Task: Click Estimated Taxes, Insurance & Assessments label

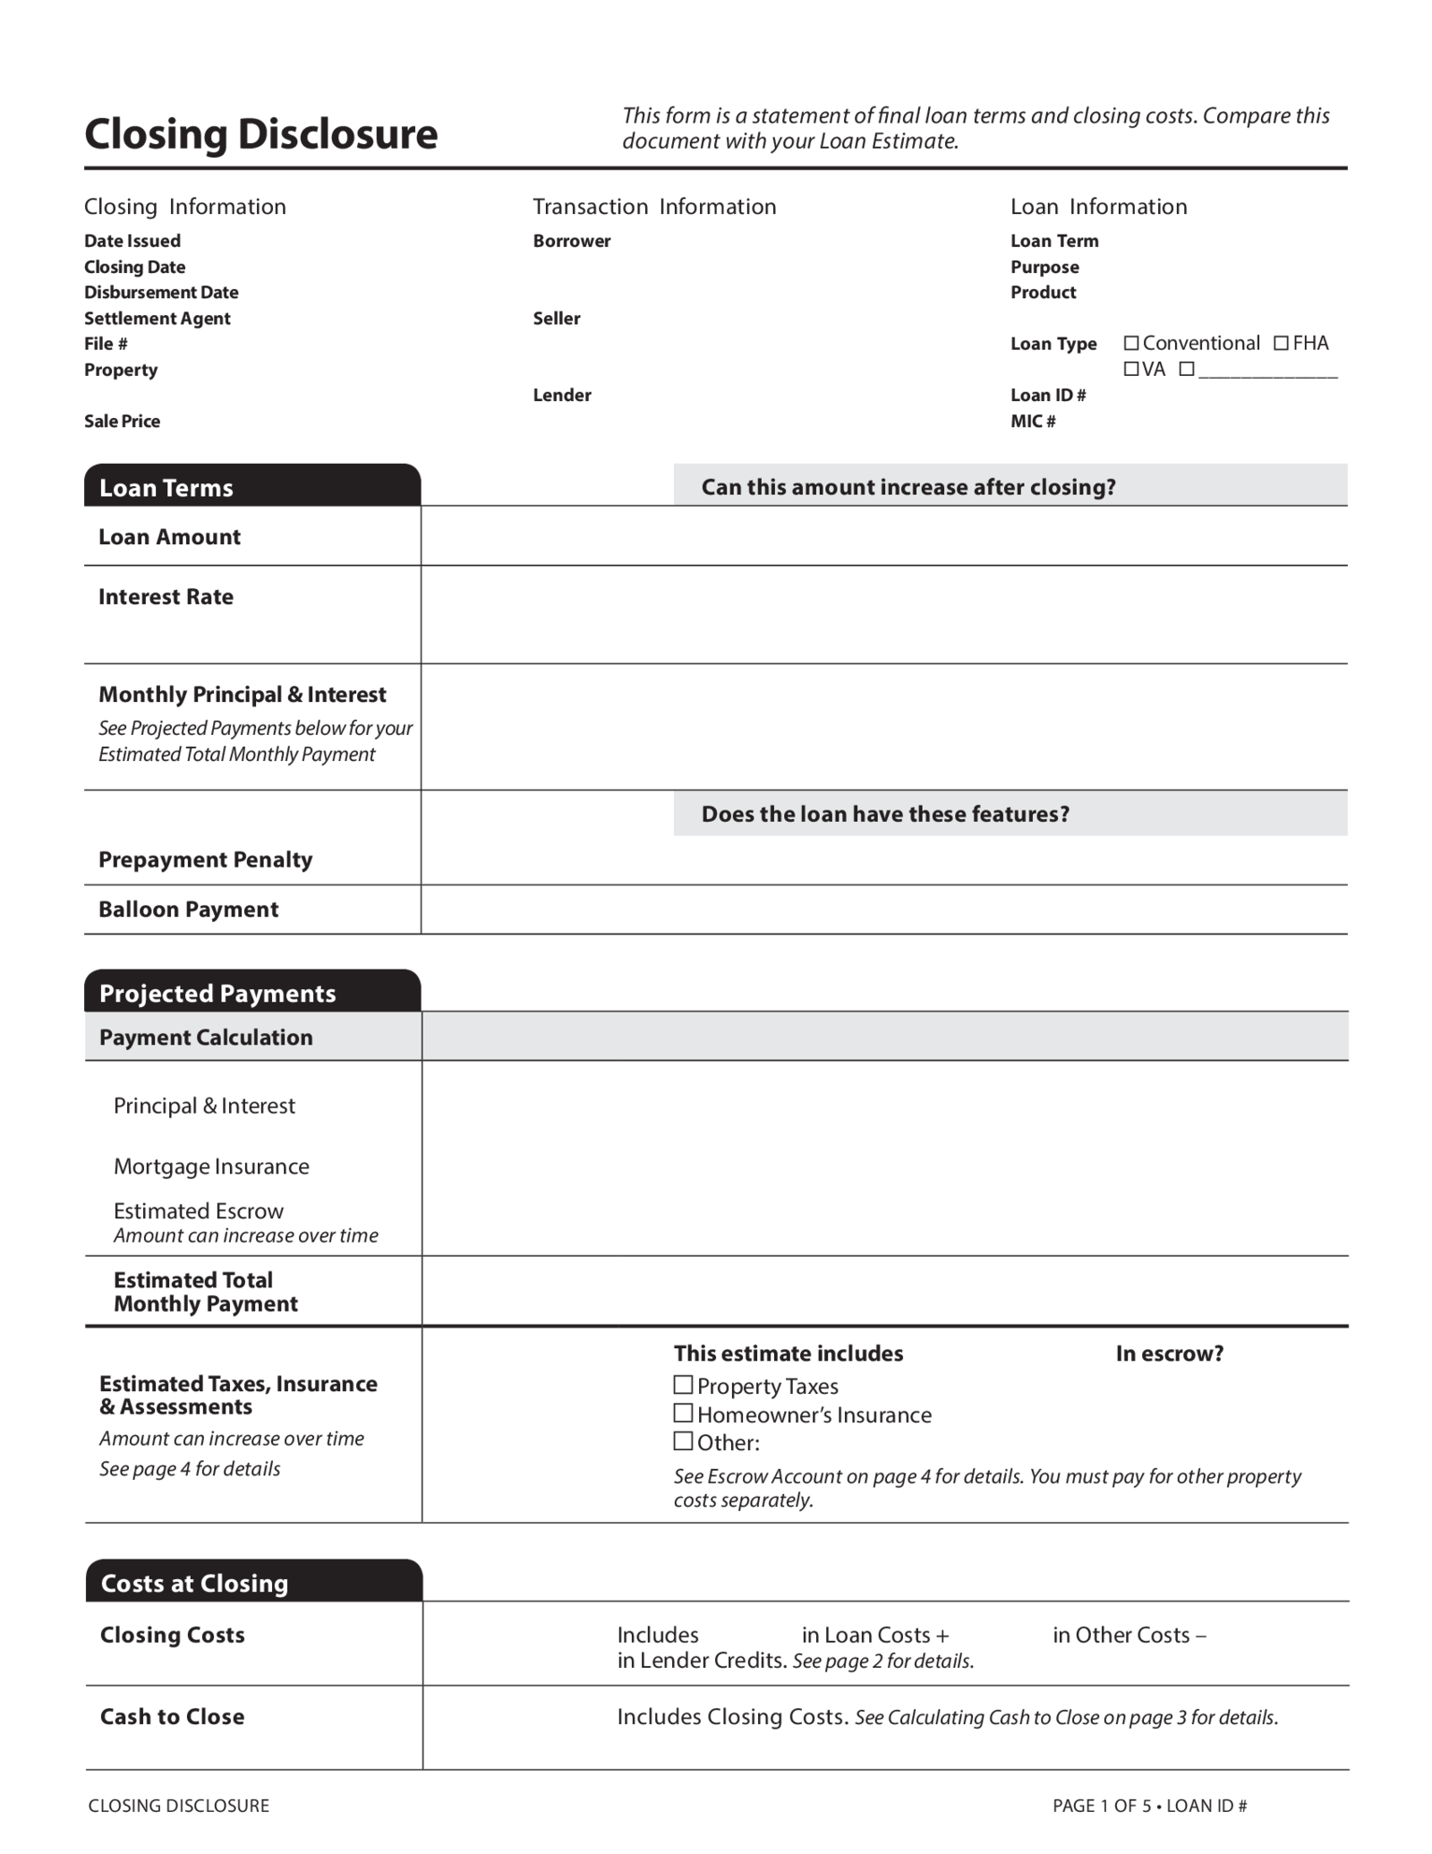Action: pyautogui.click(x=238, y=1396)
